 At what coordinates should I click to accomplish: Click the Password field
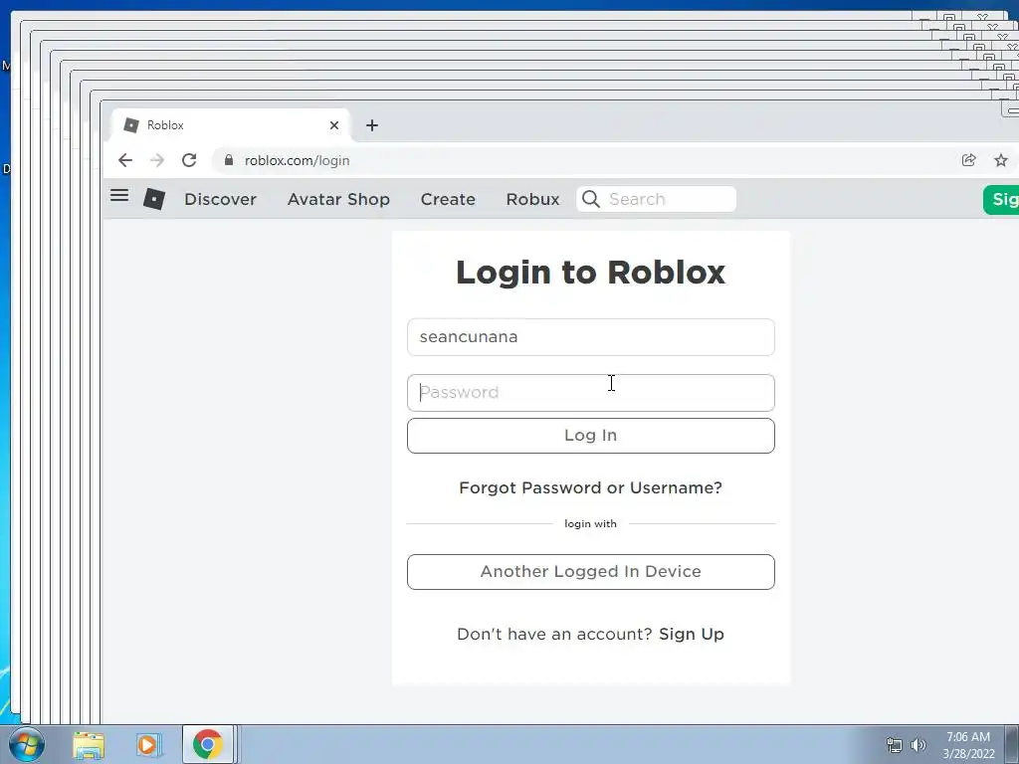tap(591, 392)
